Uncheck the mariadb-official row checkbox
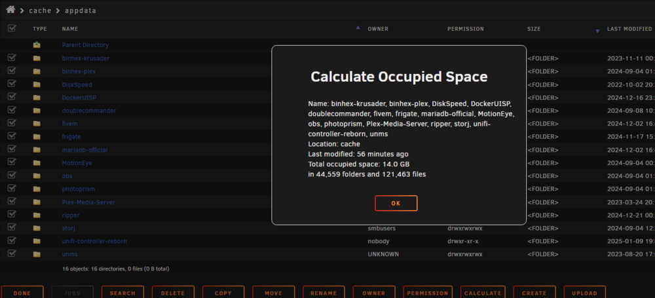 (12, 149)
